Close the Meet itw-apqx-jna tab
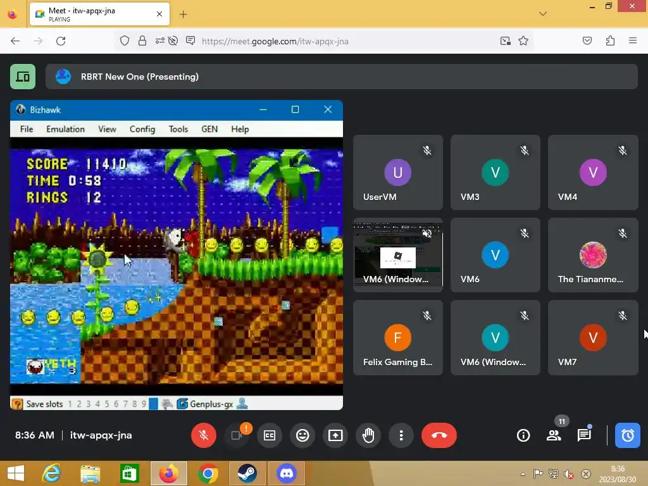 coord(159,14)
